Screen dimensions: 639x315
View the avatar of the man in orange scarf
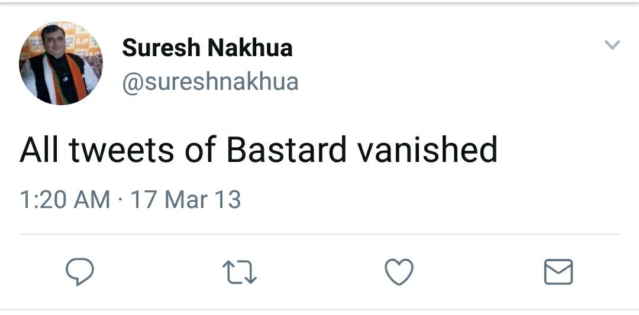pyautogui.click(x=61, y=63)
